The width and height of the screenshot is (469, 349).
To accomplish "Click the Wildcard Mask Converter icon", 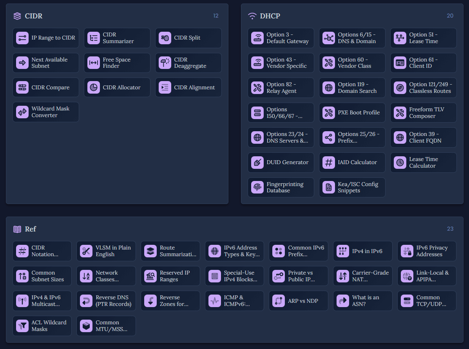I will (22, 112).
